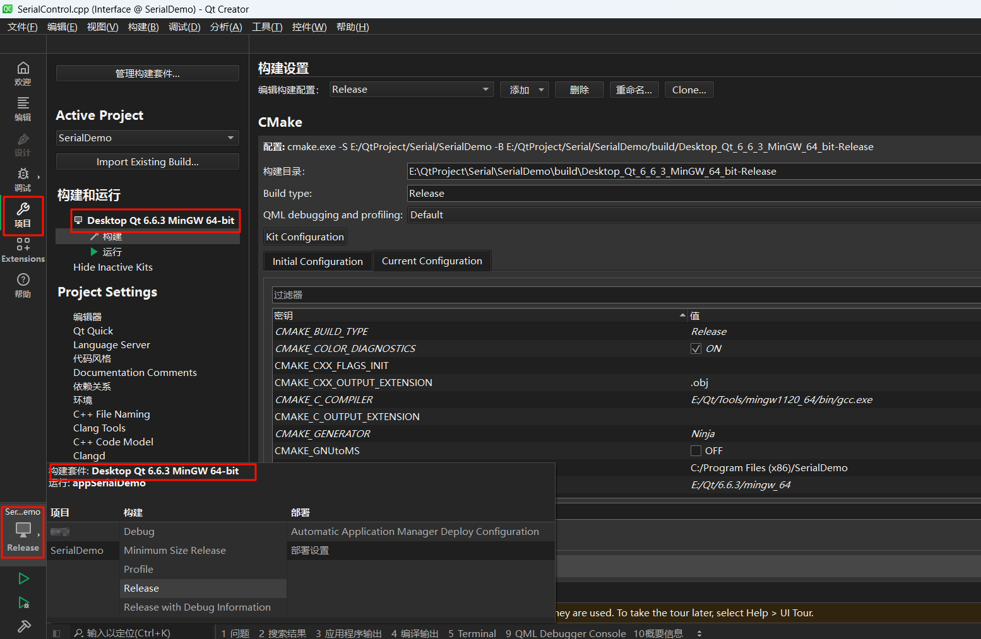
Task: Open Qt Quick project settings
Action: [93, 331]
